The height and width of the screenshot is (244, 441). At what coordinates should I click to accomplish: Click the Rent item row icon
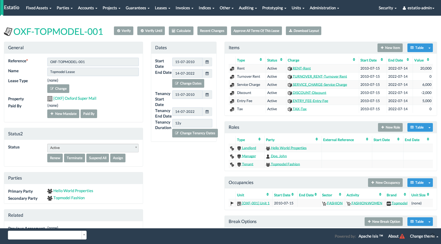point(232,69)
